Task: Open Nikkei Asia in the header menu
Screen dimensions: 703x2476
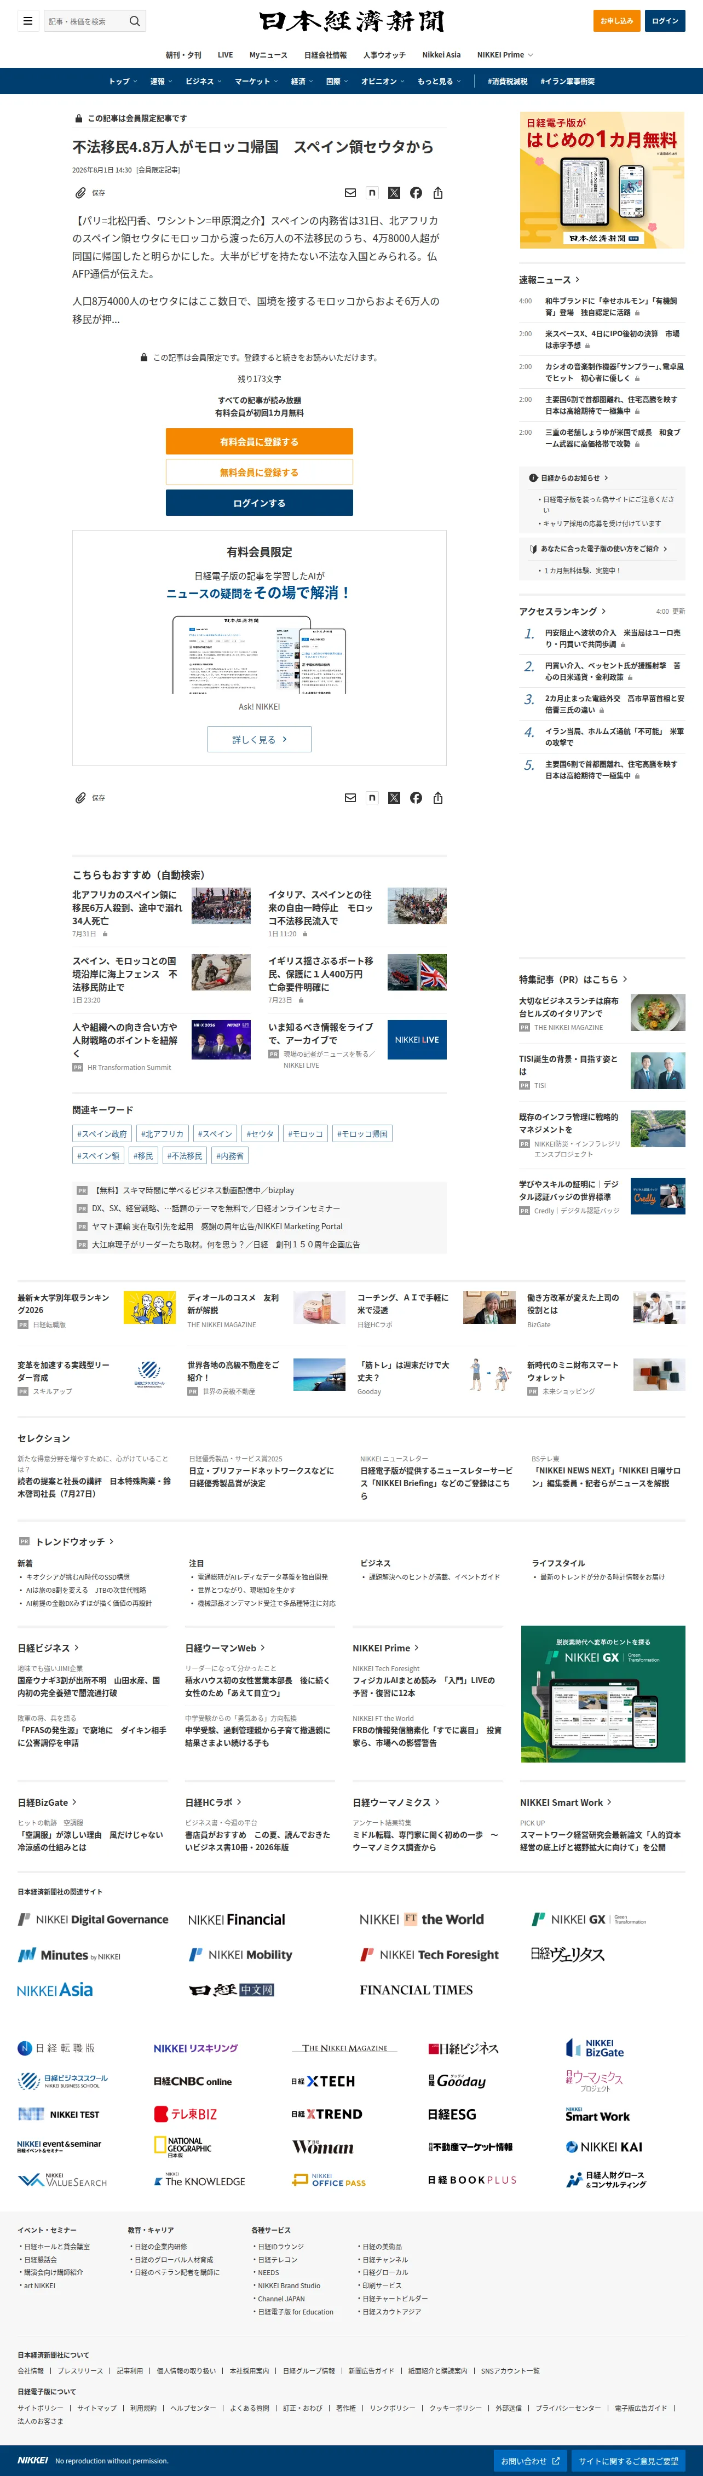Action: pyautogui.click(x=441, y=55)
